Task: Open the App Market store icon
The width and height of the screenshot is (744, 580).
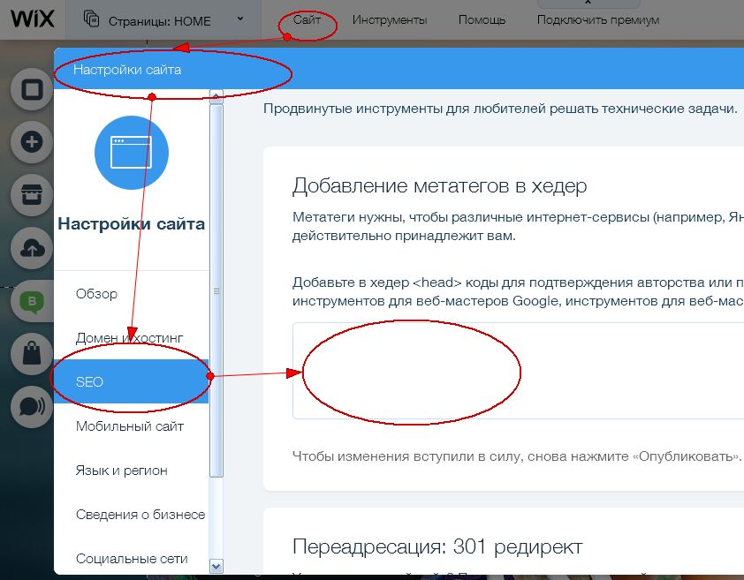Action: pyautogui.click(x=32, y=195)
